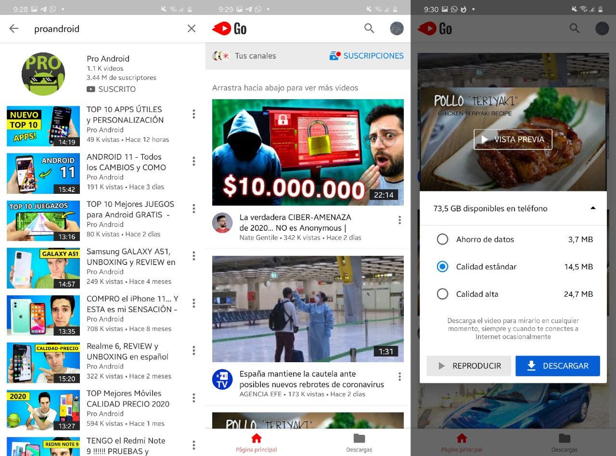
Task: Open options for Realme 6 REVIEW video
Action: [x=194, y=351]
